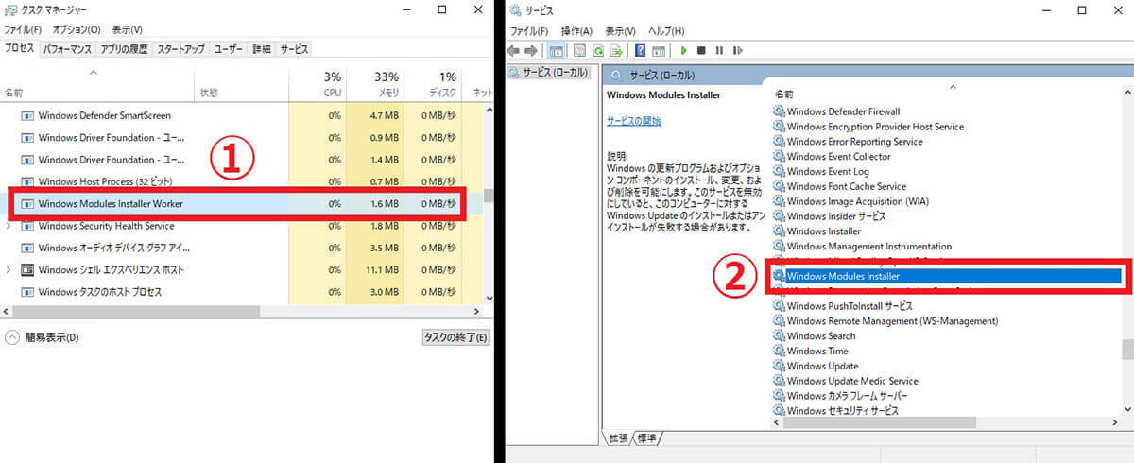Click the gear icon of Windows Installer service
Viewport: 1134px width, 463px height.
click(779, 231)
